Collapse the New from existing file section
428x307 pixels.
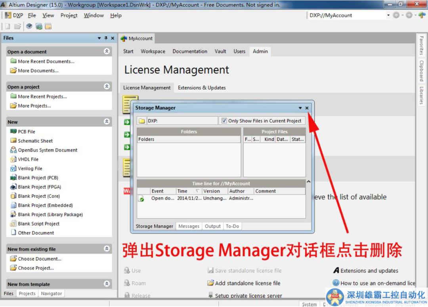click(107, 249)
